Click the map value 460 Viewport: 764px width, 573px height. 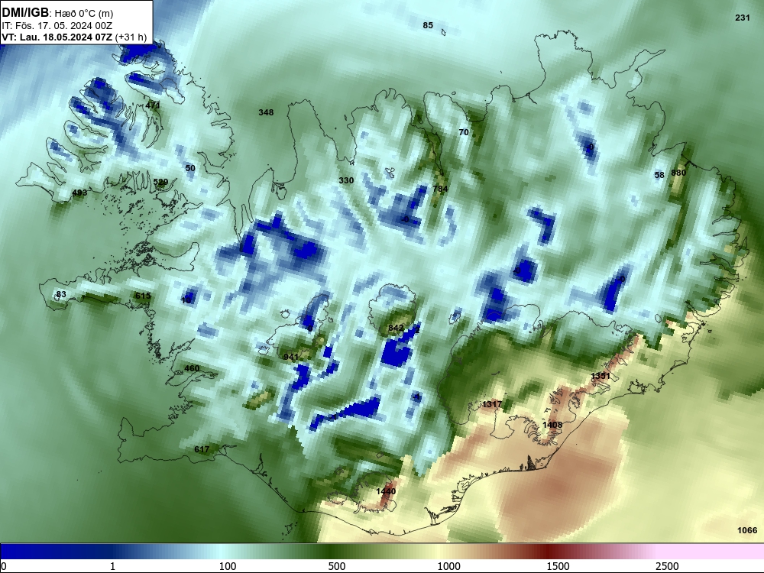coord(192,368)
